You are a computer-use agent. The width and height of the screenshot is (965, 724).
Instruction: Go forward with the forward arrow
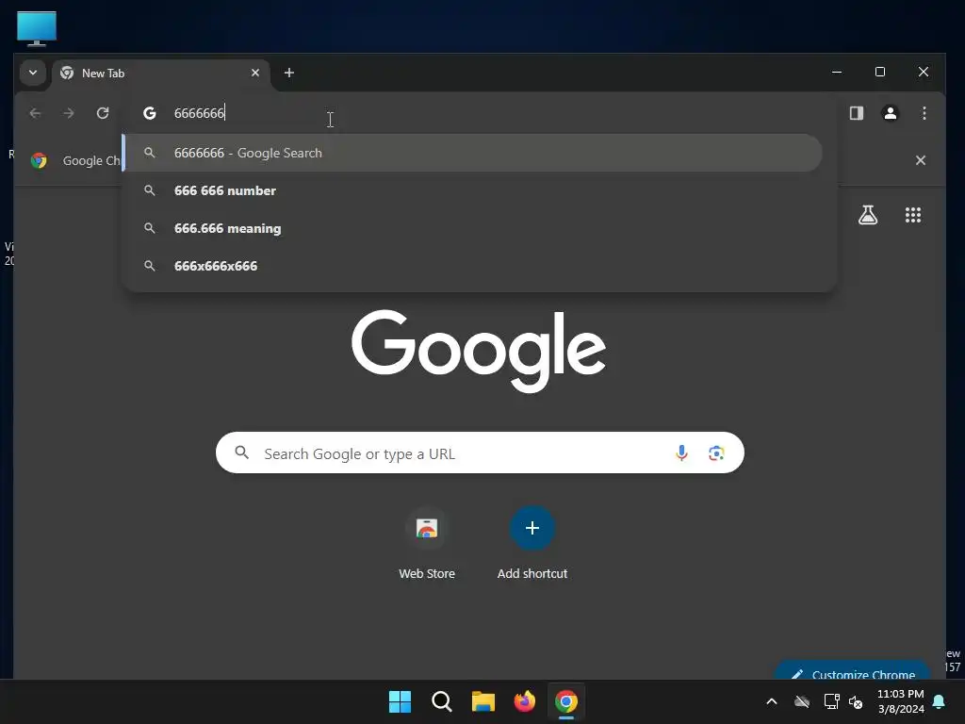click(x=69, y=113)
